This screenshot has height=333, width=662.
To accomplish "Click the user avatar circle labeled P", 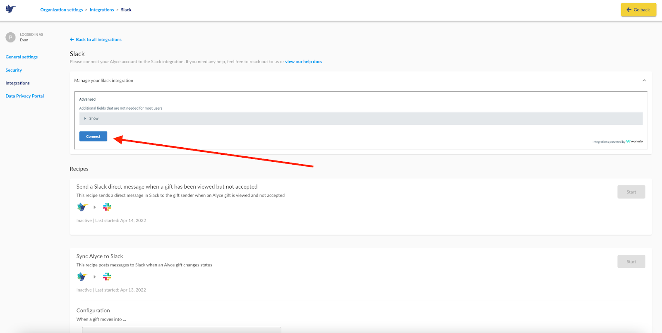I will click(x=10, y=37).
